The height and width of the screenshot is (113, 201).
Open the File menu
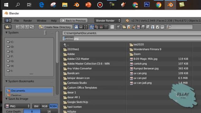coord(17,21)
